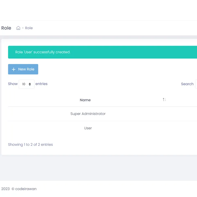Click the Show label before the dropdown

13,84
